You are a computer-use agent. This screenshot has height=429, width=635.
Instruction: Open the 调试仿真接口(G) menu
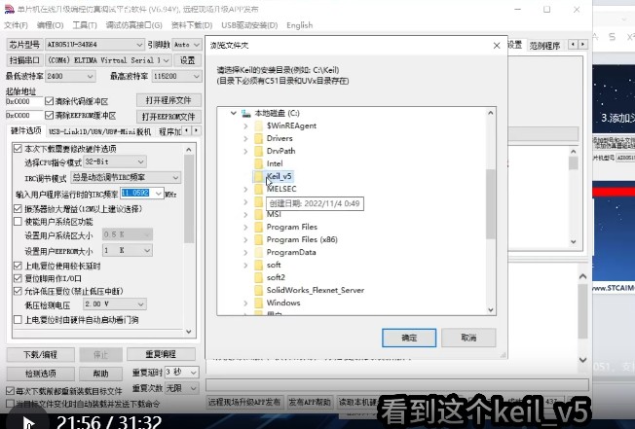(133, 25)
